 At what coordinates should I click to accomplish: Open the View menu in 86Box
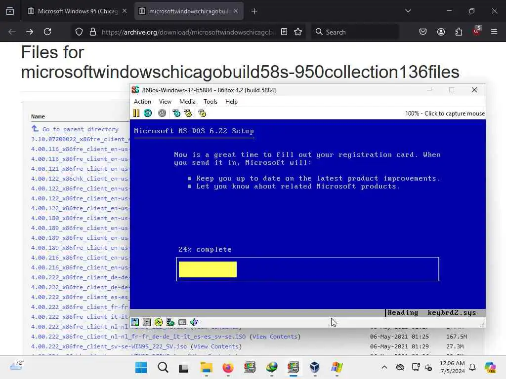click(165, 102)
